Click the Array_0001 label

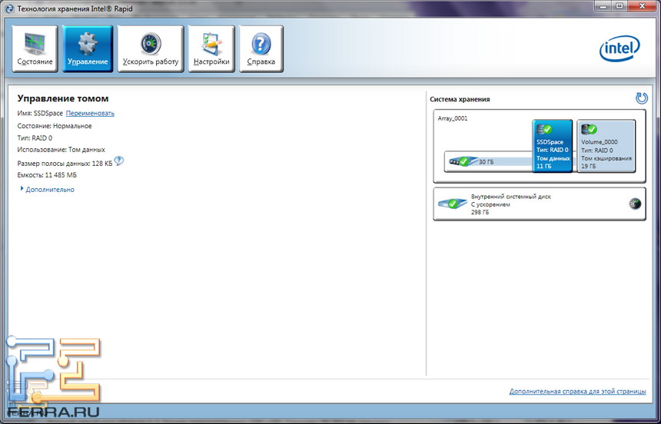pyautogui.click(x=453, y=118)
